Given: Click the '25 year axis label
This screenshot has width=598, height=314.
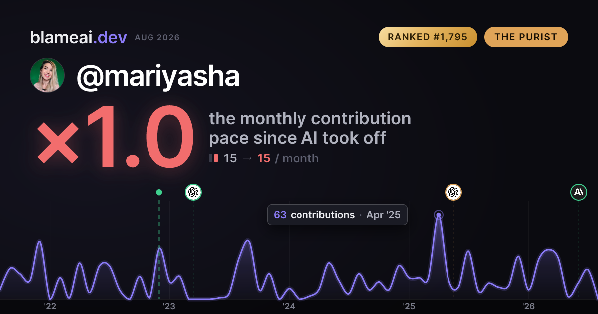Looking at the screenshot, I should (409, 306).
